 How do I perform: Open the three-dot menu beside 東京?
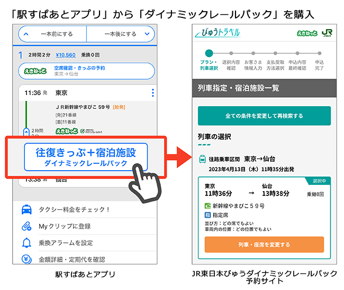click(x=153, y=93)
